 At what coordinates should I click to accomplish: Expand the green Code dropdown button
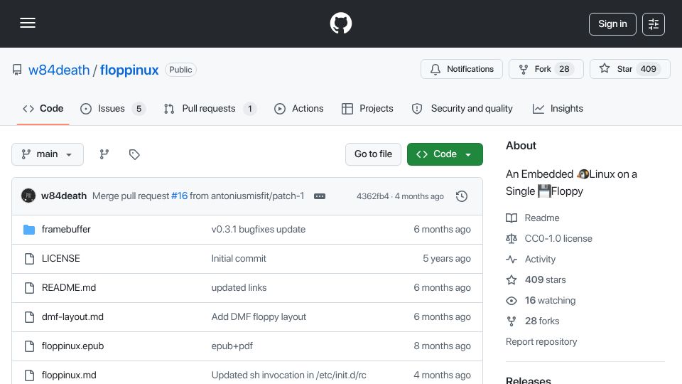(x=445, y=154)
